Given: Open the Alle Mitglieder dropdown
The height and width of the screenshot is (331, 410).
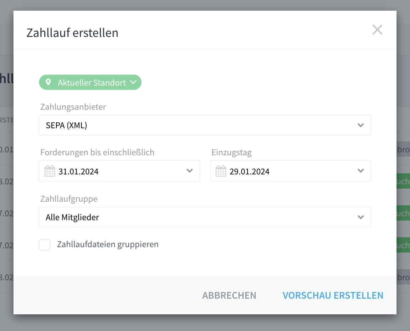Looking at the screenshot, I should pyautogui.click(x=205, y=217).
